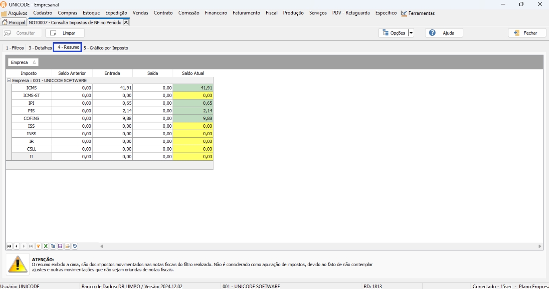This screenshot has width=549, height=289.
Task: Click the grid tree columns icon
Action: (x=53, y=246)
